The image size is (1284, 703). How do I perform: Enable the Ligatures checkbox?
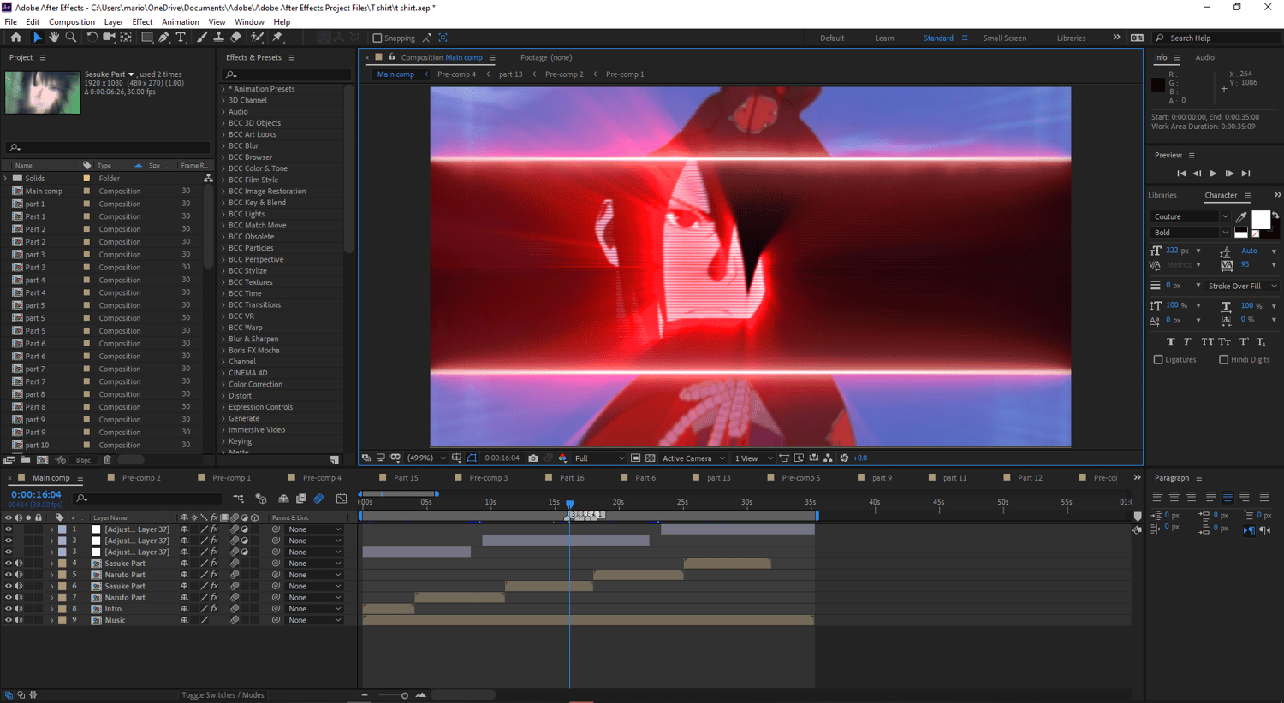coord(1158,360)
